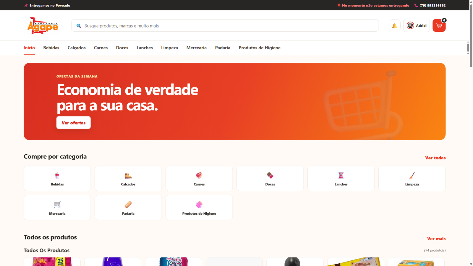The height and width of the screenshot is (266, 473).
Task: Click the Mercearia Ágape logo
Action: tap(43, 25)
